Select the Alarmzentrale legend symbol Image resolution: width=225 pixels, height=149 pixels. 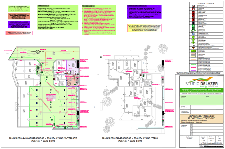click(x=193, y=23)
